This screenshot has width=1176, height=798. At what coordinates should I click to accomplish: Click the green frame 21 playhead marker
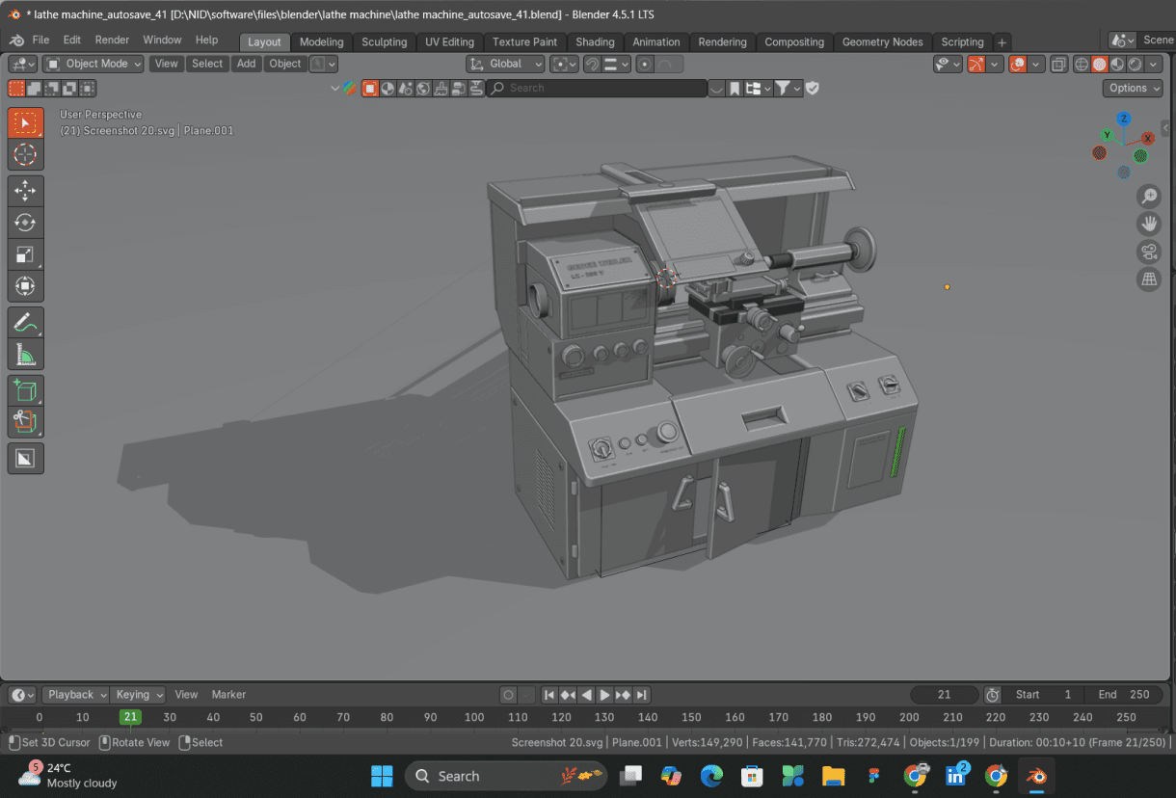[130, 717]
